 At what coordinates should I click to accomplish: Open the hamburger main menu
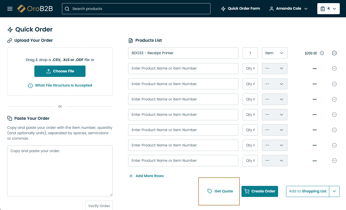click(x=10, y=9)
